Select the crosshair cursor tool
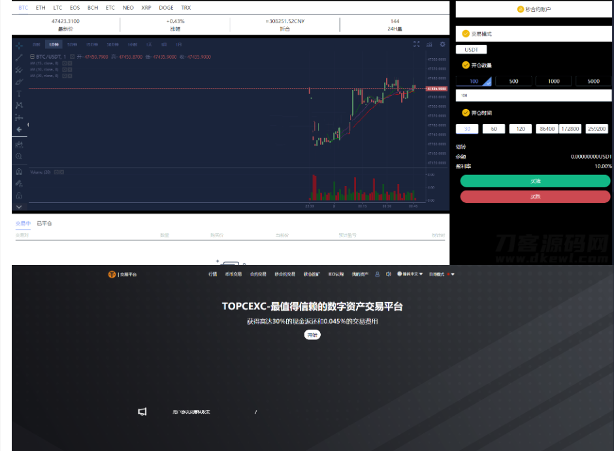The height and width of the screenshot is (451, 614). click(x=19, y=46)
